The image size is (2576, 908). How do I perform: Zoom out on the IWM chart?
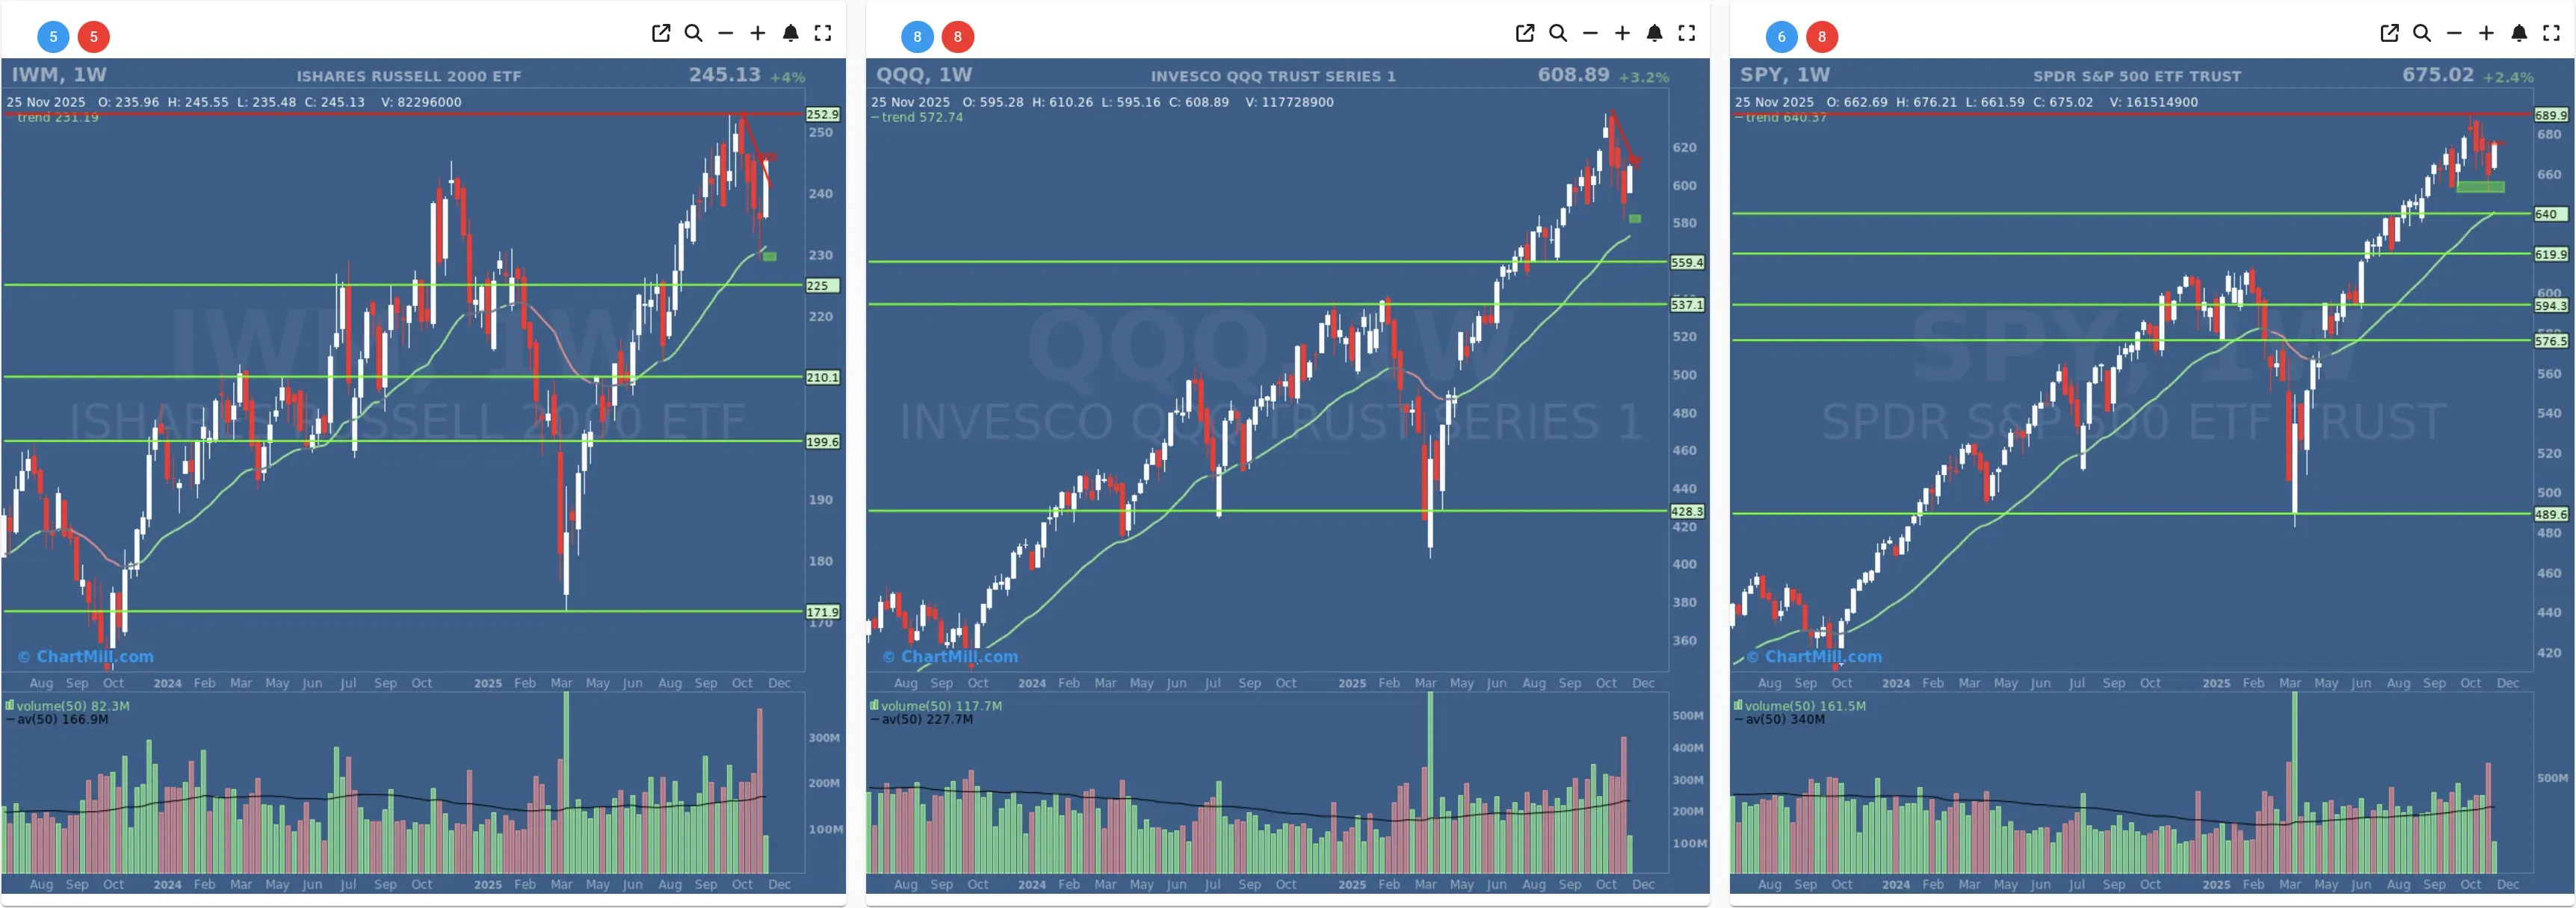tap(726, 33)
